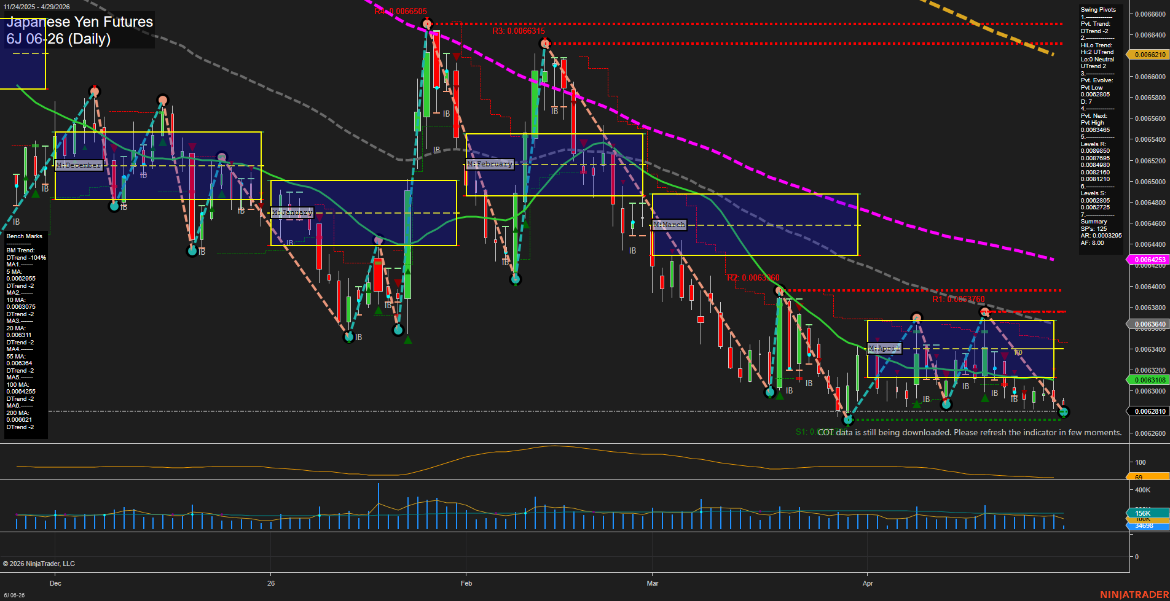The width and height of the screenshot is (1170, 601).
Task: Select the 6J 06-26 tab
Action: tap(14, 595)
